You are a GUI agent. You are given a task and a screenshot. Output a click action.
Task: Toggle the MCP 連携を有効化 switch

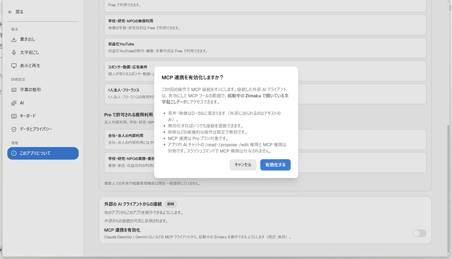coord(419,233)
